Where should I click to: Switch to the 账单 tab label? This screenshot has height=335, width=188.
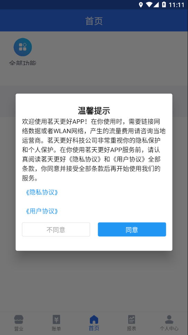point(56,329)
